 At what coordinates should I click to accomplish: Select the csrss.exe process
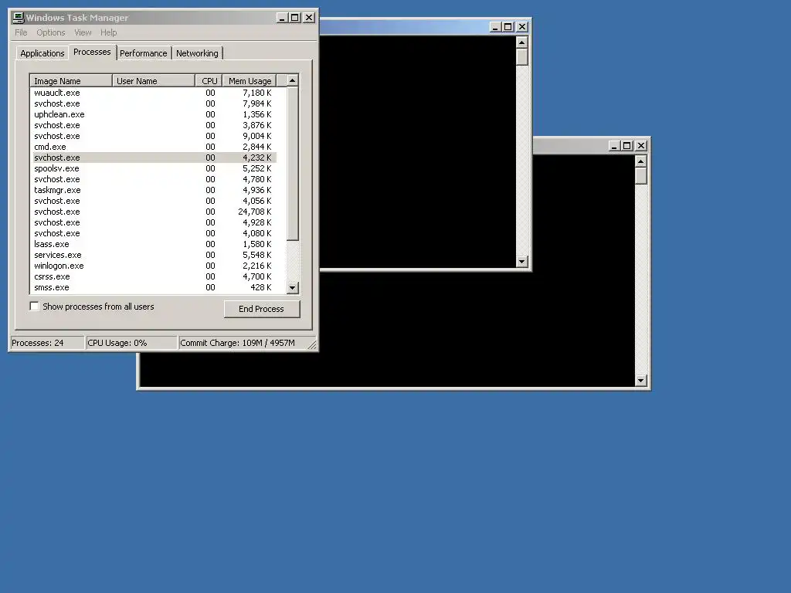154,277
